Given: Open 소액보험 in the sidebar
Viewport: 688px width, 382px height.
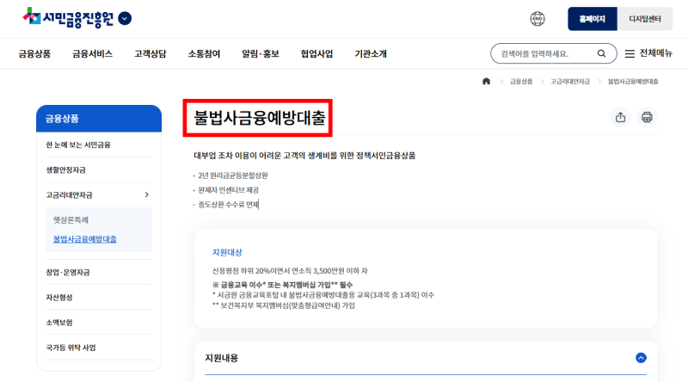Looking at the screenshot, I should point(58,323).
